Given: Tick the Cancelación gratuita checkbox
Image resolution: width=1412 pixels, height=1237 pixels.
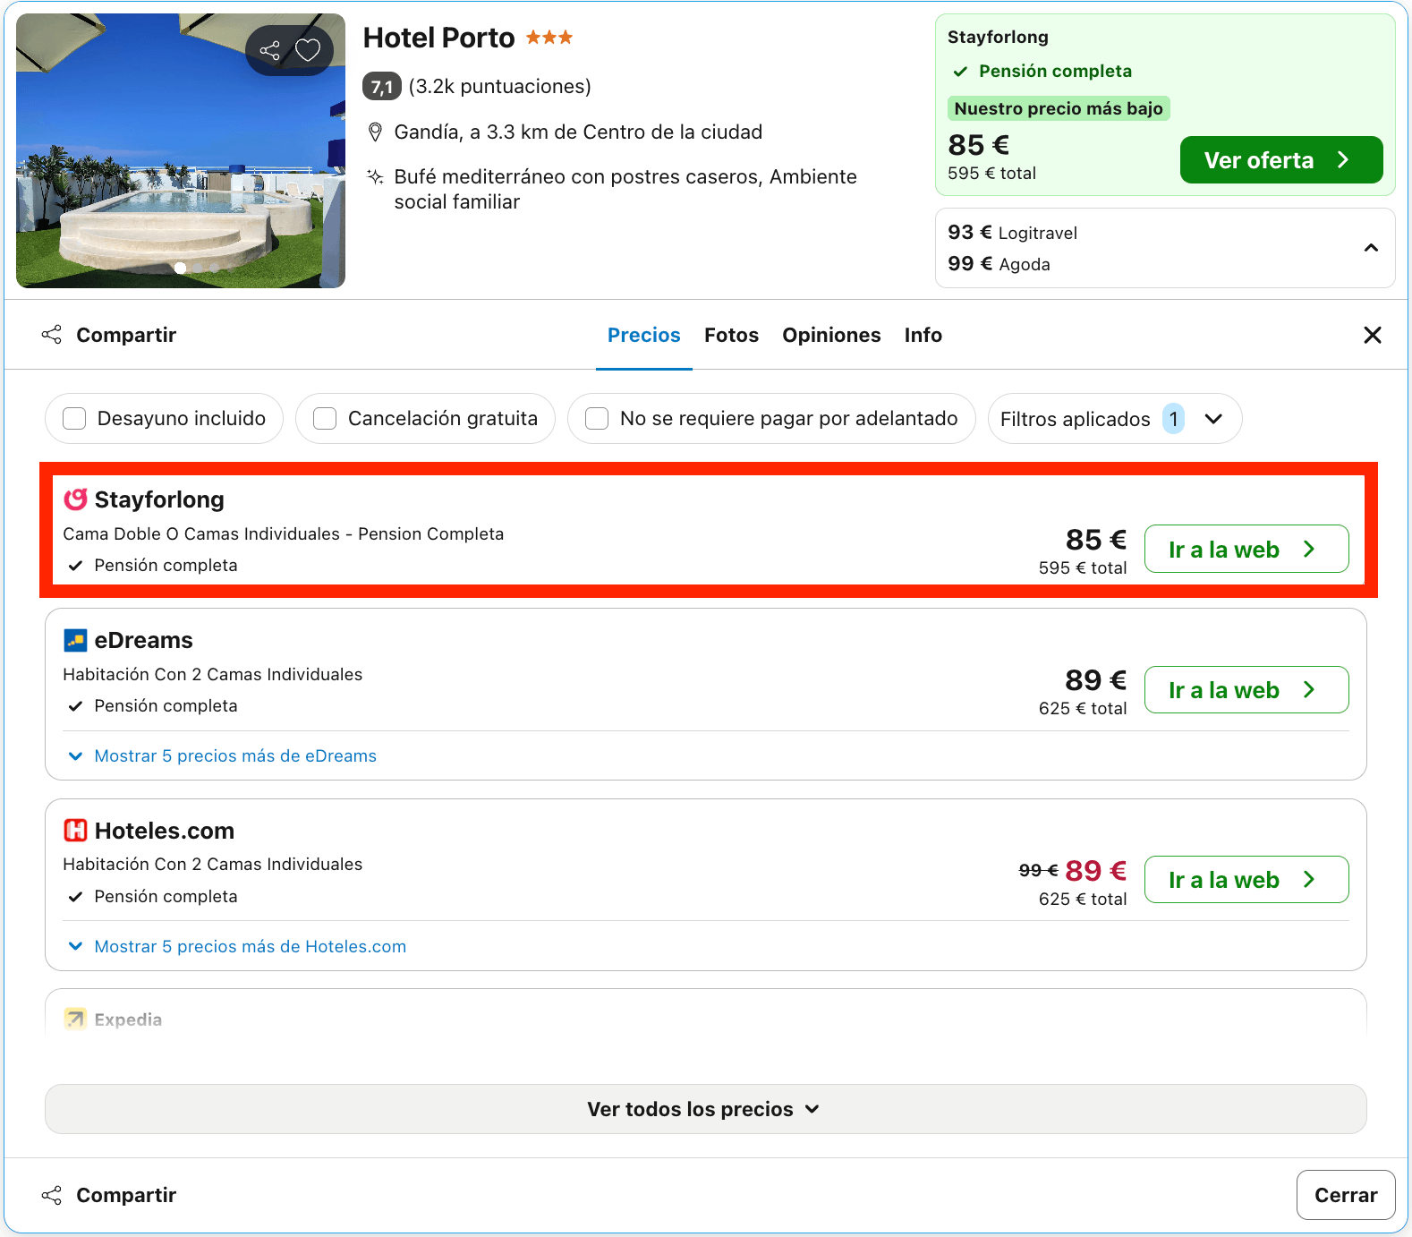Looking at the screenshot, I should click(x=325, y=419).
